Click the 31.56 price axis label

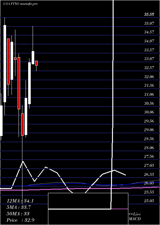pos(149,85)
